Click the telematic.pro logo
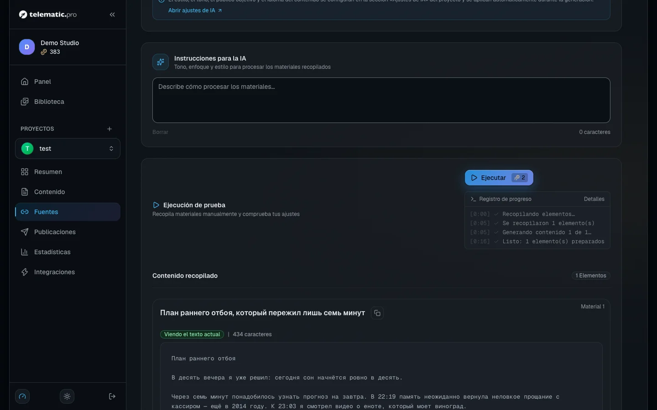This screenshot has width=657, height=410. [x=48, y=15]
